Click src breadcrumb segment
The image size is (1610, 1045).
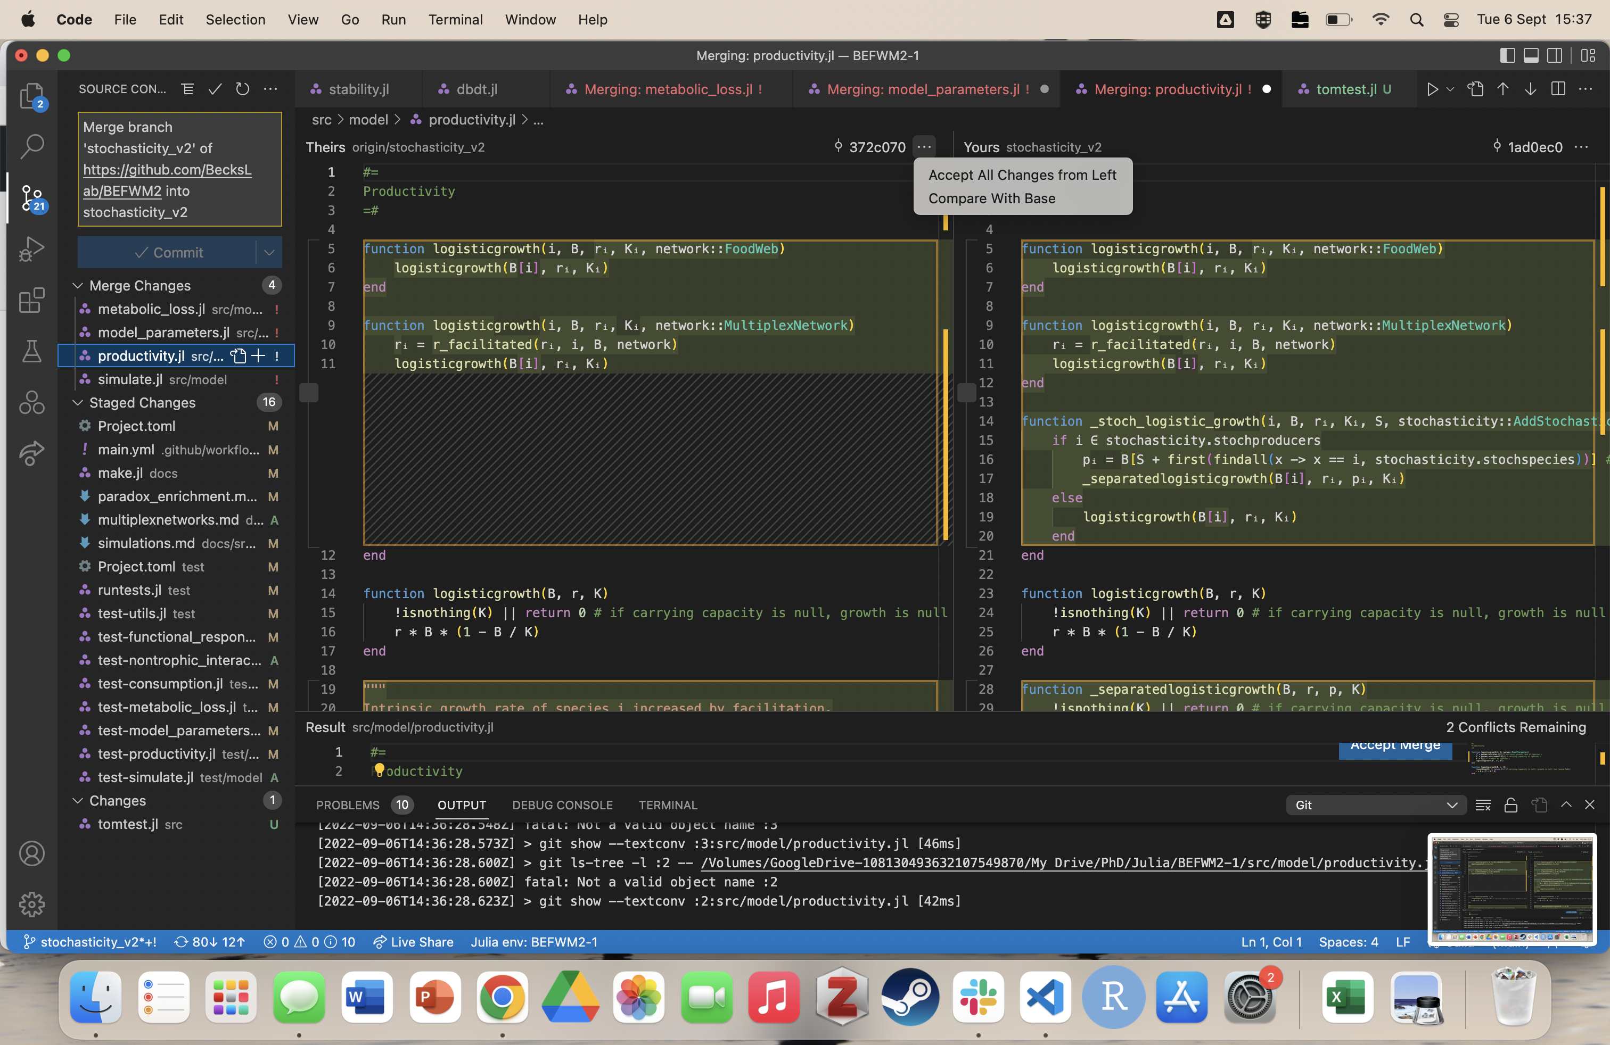pos(322,120)
